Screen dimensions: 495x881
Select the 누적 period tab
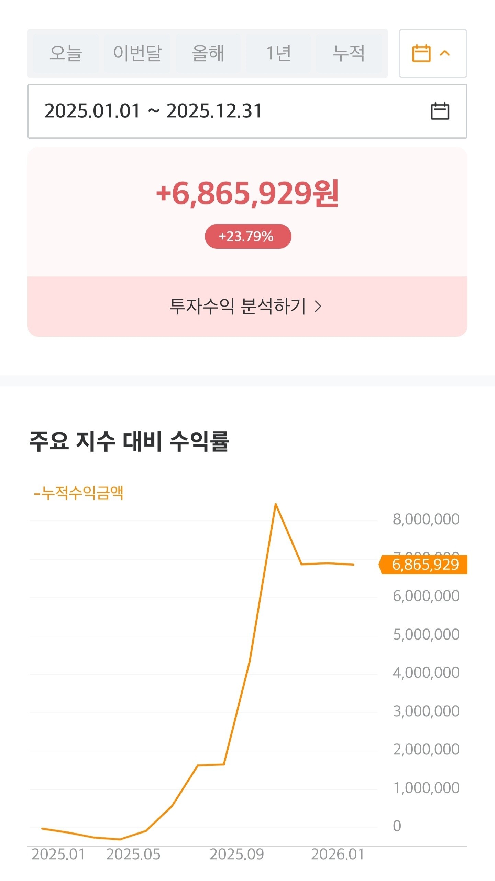point(349,53)
